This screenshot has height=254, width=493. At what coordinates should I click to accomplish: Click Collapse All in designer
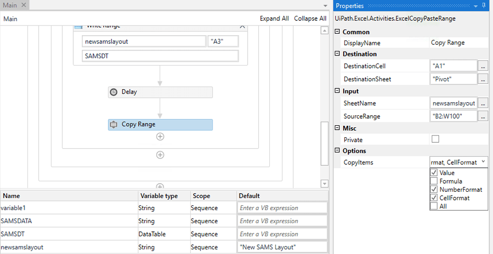pyautogui.click(x=310, y=19)
